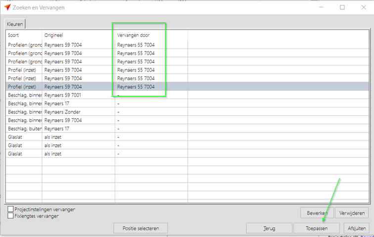Click the Vervangen door column header

[151, 35]
